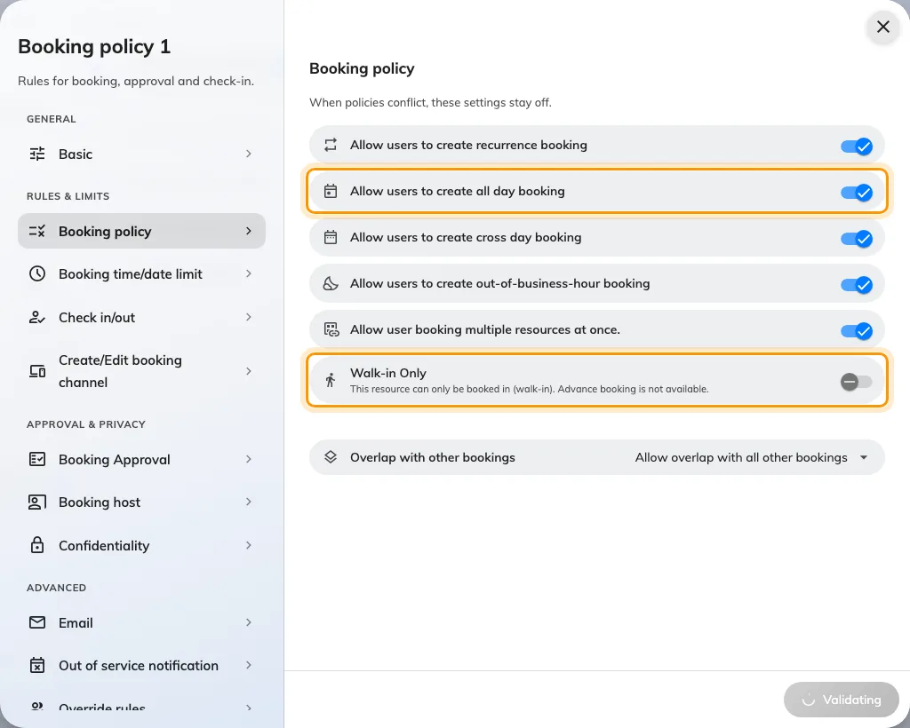
Task: Click the clock icon for Booking time/date limit
Action: click(x=37, y=273)
